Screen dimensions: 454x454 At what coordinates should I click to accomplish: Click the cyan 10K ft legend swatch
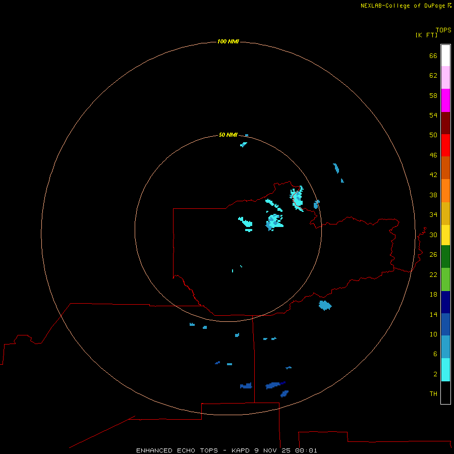tap(445, 370)
